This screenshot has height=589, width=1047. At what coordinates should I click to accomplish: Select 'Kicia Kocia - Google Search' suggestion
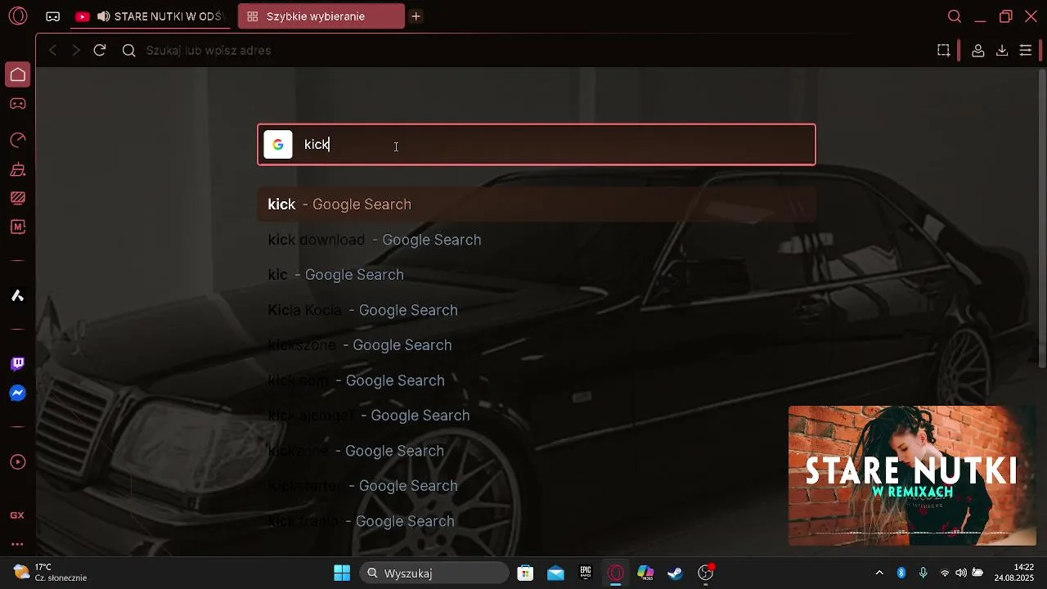point(537,310)
